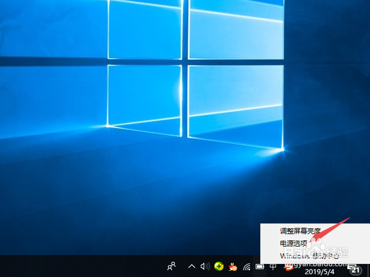
Task: Open the QQ penguin tray icon
Action: pyautogui.click(x=233, y=267)
